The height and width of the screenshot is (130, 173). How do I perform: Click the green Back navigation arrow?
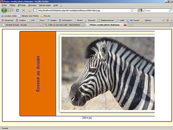pyautogui.click(x=4, y=10)
